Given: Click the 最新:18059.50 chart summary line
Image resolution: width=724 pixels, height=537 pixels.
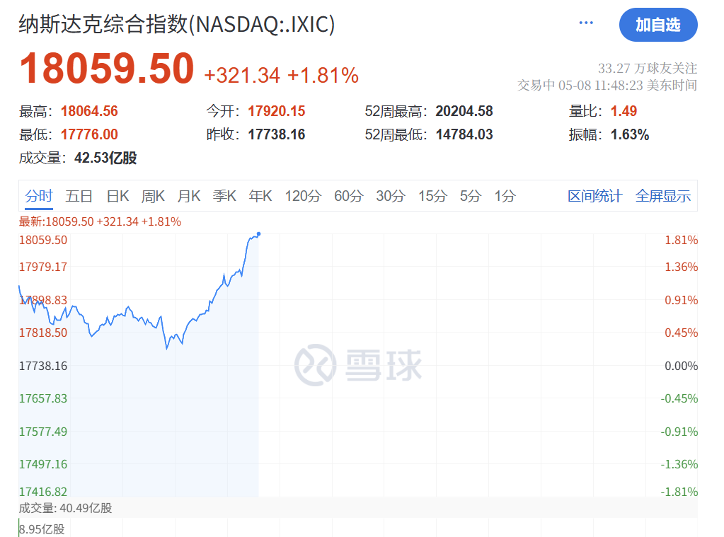Looking at the screenshot, I should (x=100, y=221).
